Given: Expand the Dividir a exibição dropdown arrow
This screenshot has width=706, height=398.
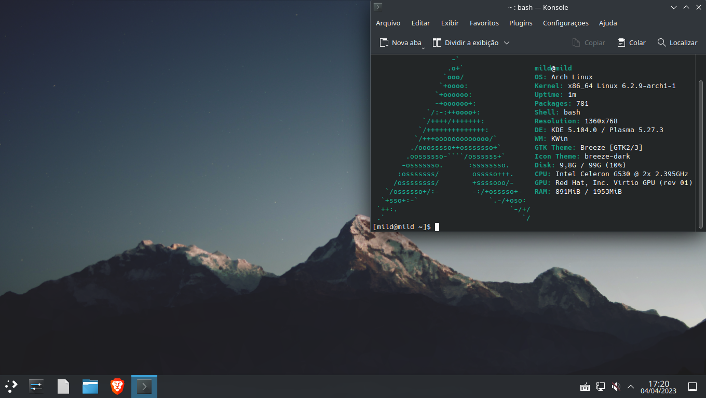Looking at the screenshot, I should 507,42.
